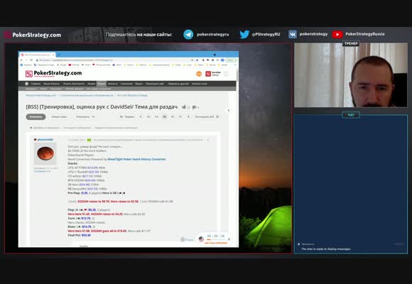
Task: Open the Новости menu item
Action: pyautogui.click(x=113, y=84)
